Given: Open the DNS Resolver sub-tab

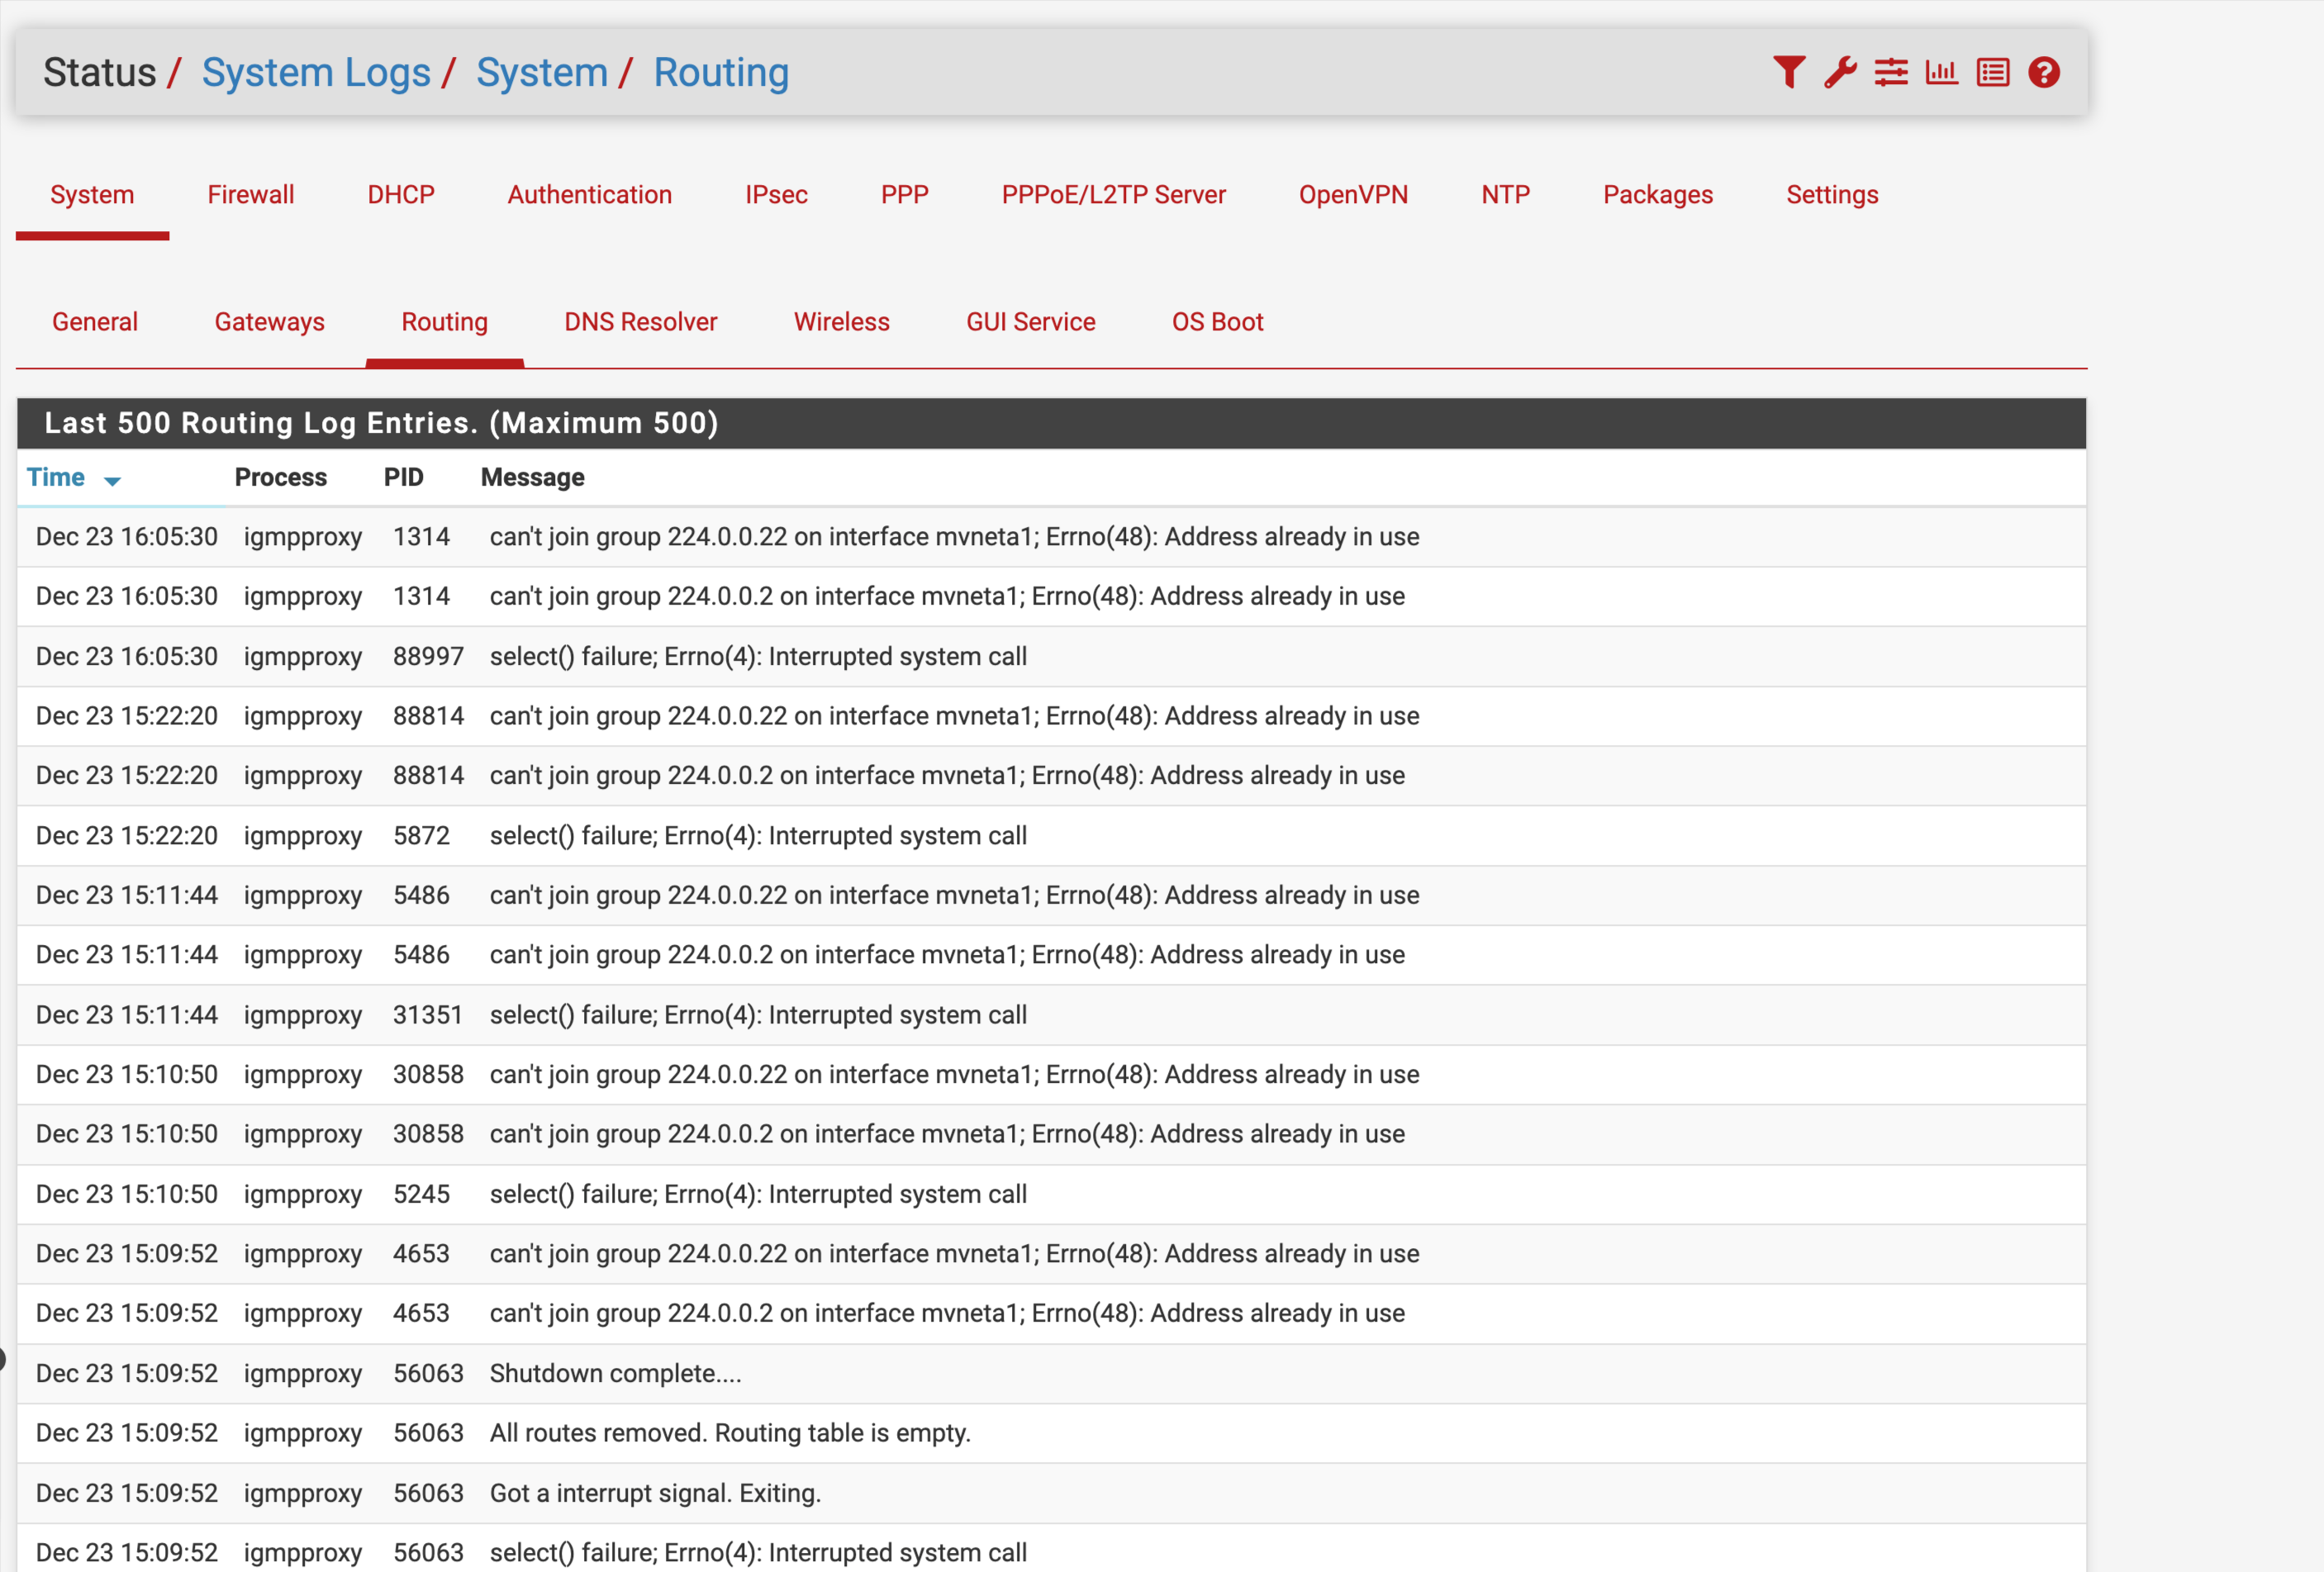Looking at the screenshot, I should coord(640,322).
